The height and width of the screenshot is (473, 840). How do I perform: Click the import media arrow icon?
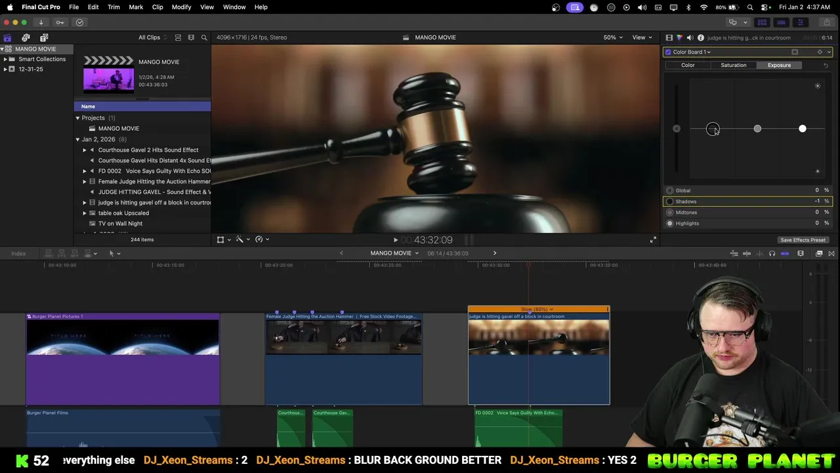pos(41,22)
